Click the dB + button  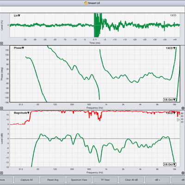[x=158, y=180]
